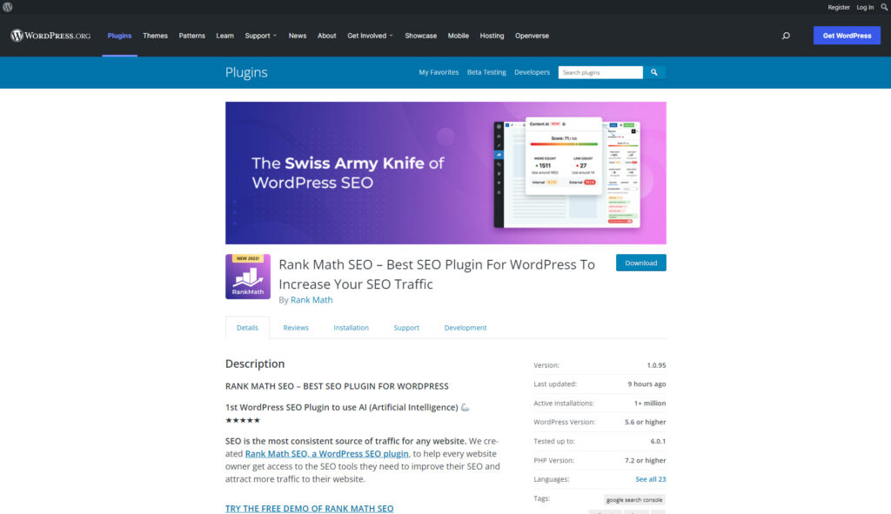Download the Rank Math SEO plugin
This screenshot has width=891, height=514.
641,263
